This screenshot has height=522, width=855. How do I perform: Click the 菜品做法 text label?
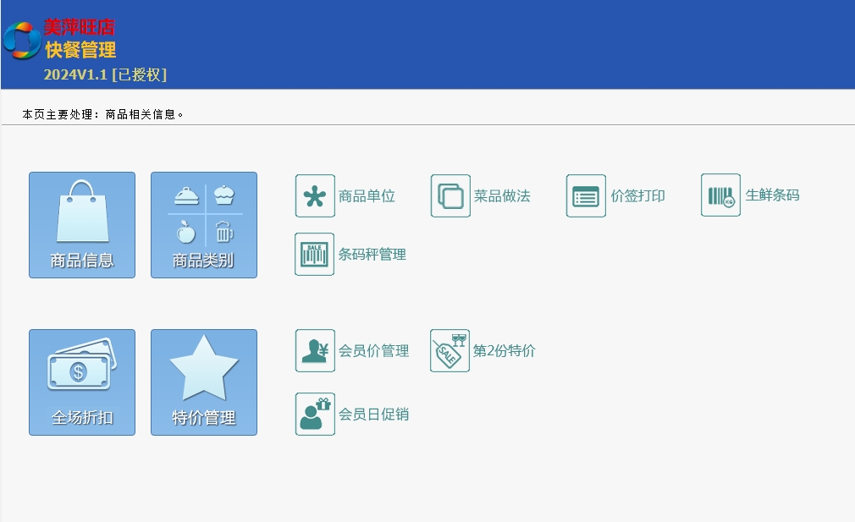click(502, 196)
